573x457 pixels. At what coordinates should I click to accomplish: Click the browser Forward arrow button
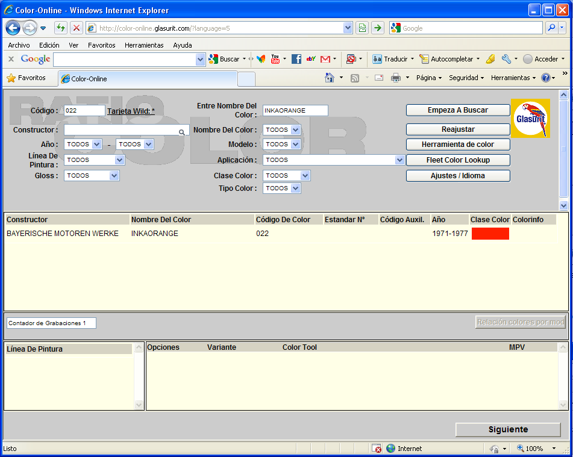pyautogui.click(x=30, y=28)
